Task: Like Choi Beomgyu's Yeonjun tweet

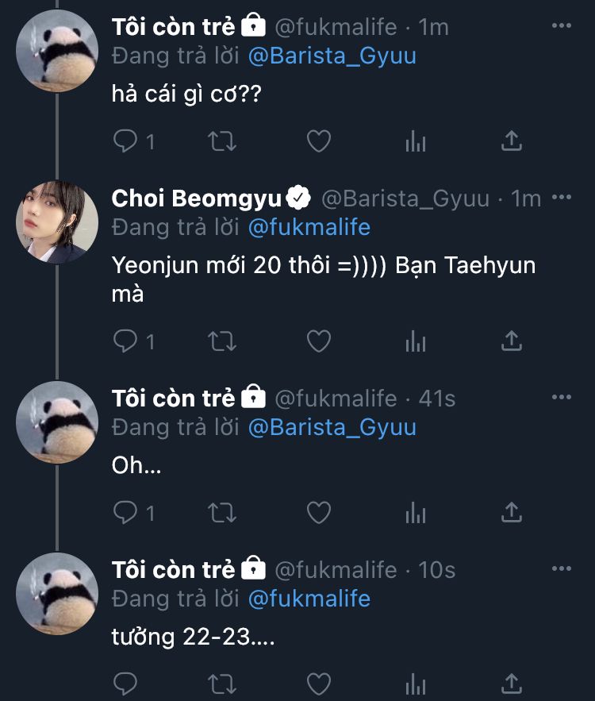Action: (318, 341)
